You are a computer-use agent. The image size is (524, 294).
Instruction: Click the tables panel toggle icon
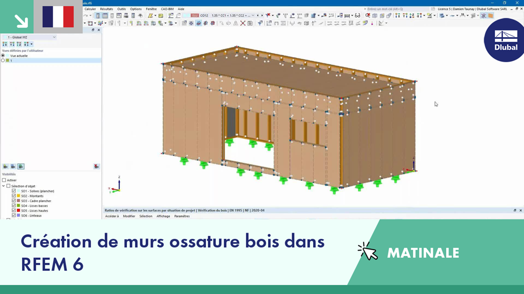[105, 15]
